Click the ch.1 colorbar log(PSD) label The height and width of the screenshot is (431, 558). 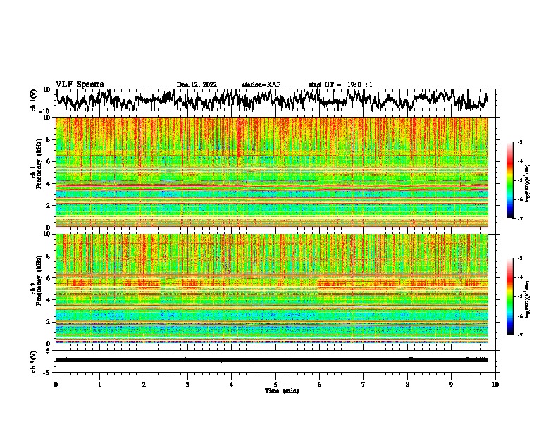pyautogui.click(x=528, y=184)
